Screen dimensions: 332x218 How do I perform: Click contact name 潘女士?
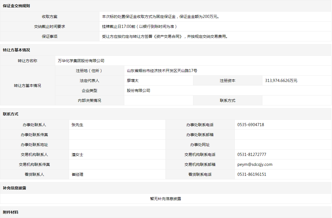pyautogui.click(x=78, y=155)
